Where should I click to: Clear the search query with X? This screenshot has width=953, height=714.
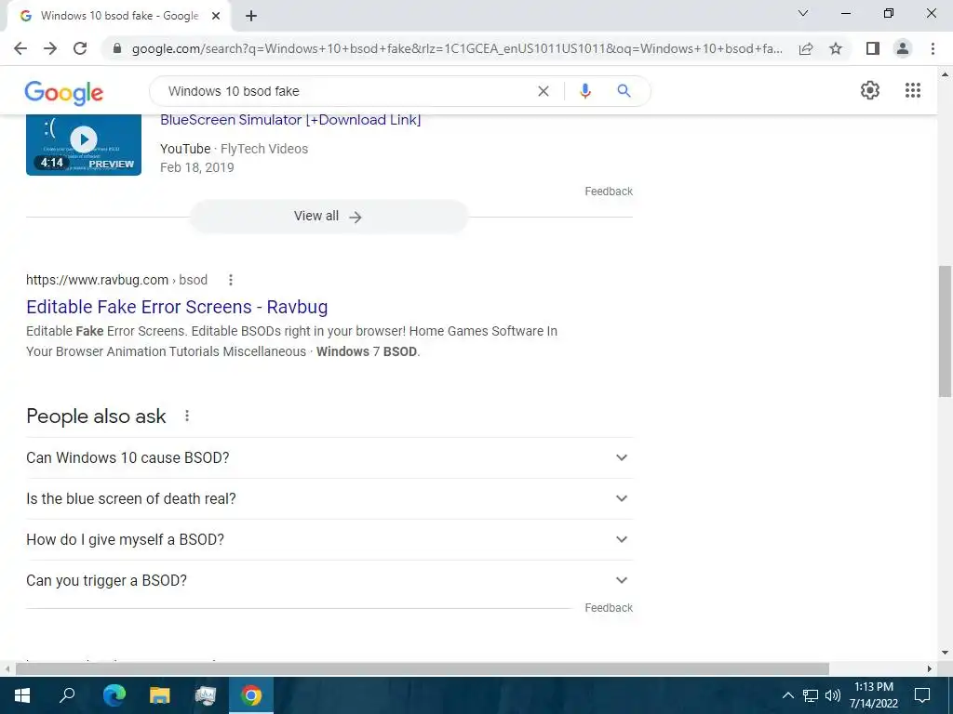click(x=544, y=91)
